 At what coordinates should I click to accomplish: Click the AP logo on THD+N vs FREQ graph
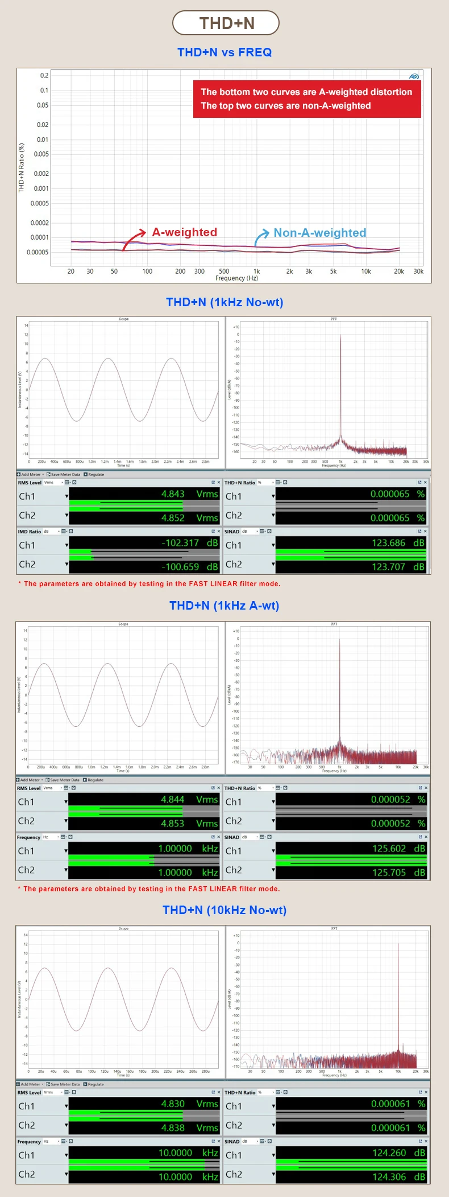click(414, 76)
